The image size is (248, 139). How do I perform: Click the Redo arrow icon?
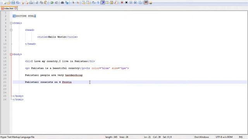click(56, 3)
